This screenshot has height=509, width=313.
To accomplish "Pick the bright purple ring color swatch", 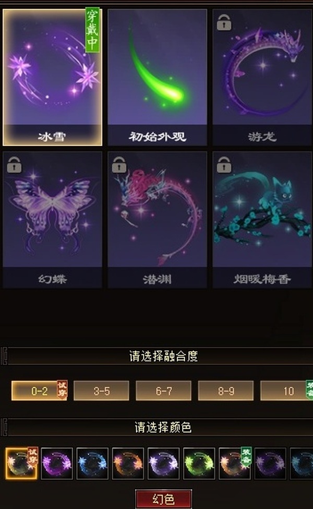I will point(57,463).
